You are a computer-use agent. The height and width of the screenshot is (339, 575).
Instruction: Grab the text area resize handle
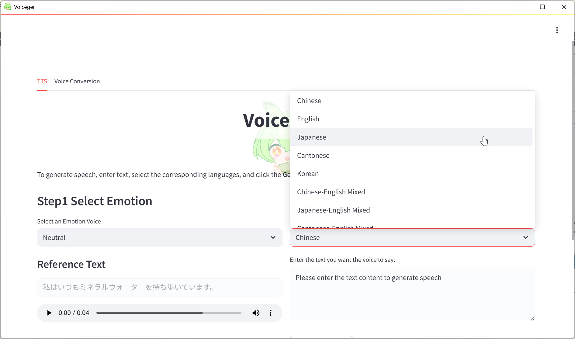pyautogui.click(x=532, y=319)
